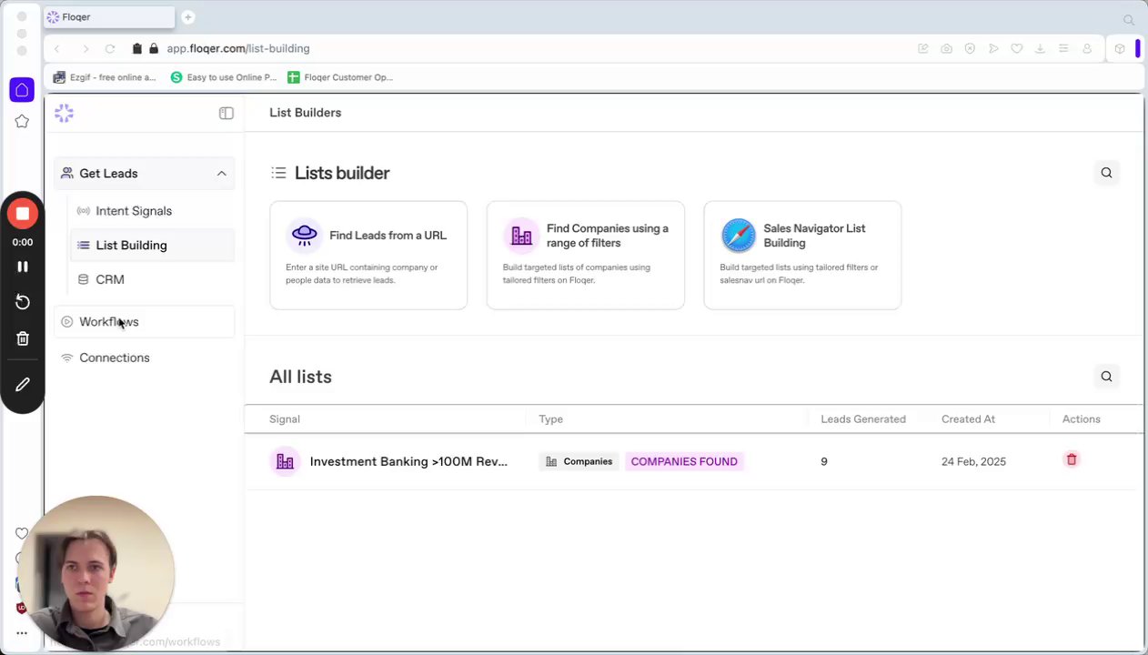Open Sales Navigator List Building card
This screenshot has height=655, width=1148.
pyautogui.click(x=801, y=255)
